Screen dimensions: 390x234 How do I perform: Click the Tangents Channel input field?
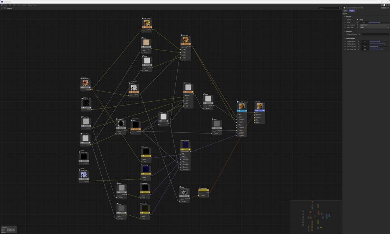pos(375,34)
